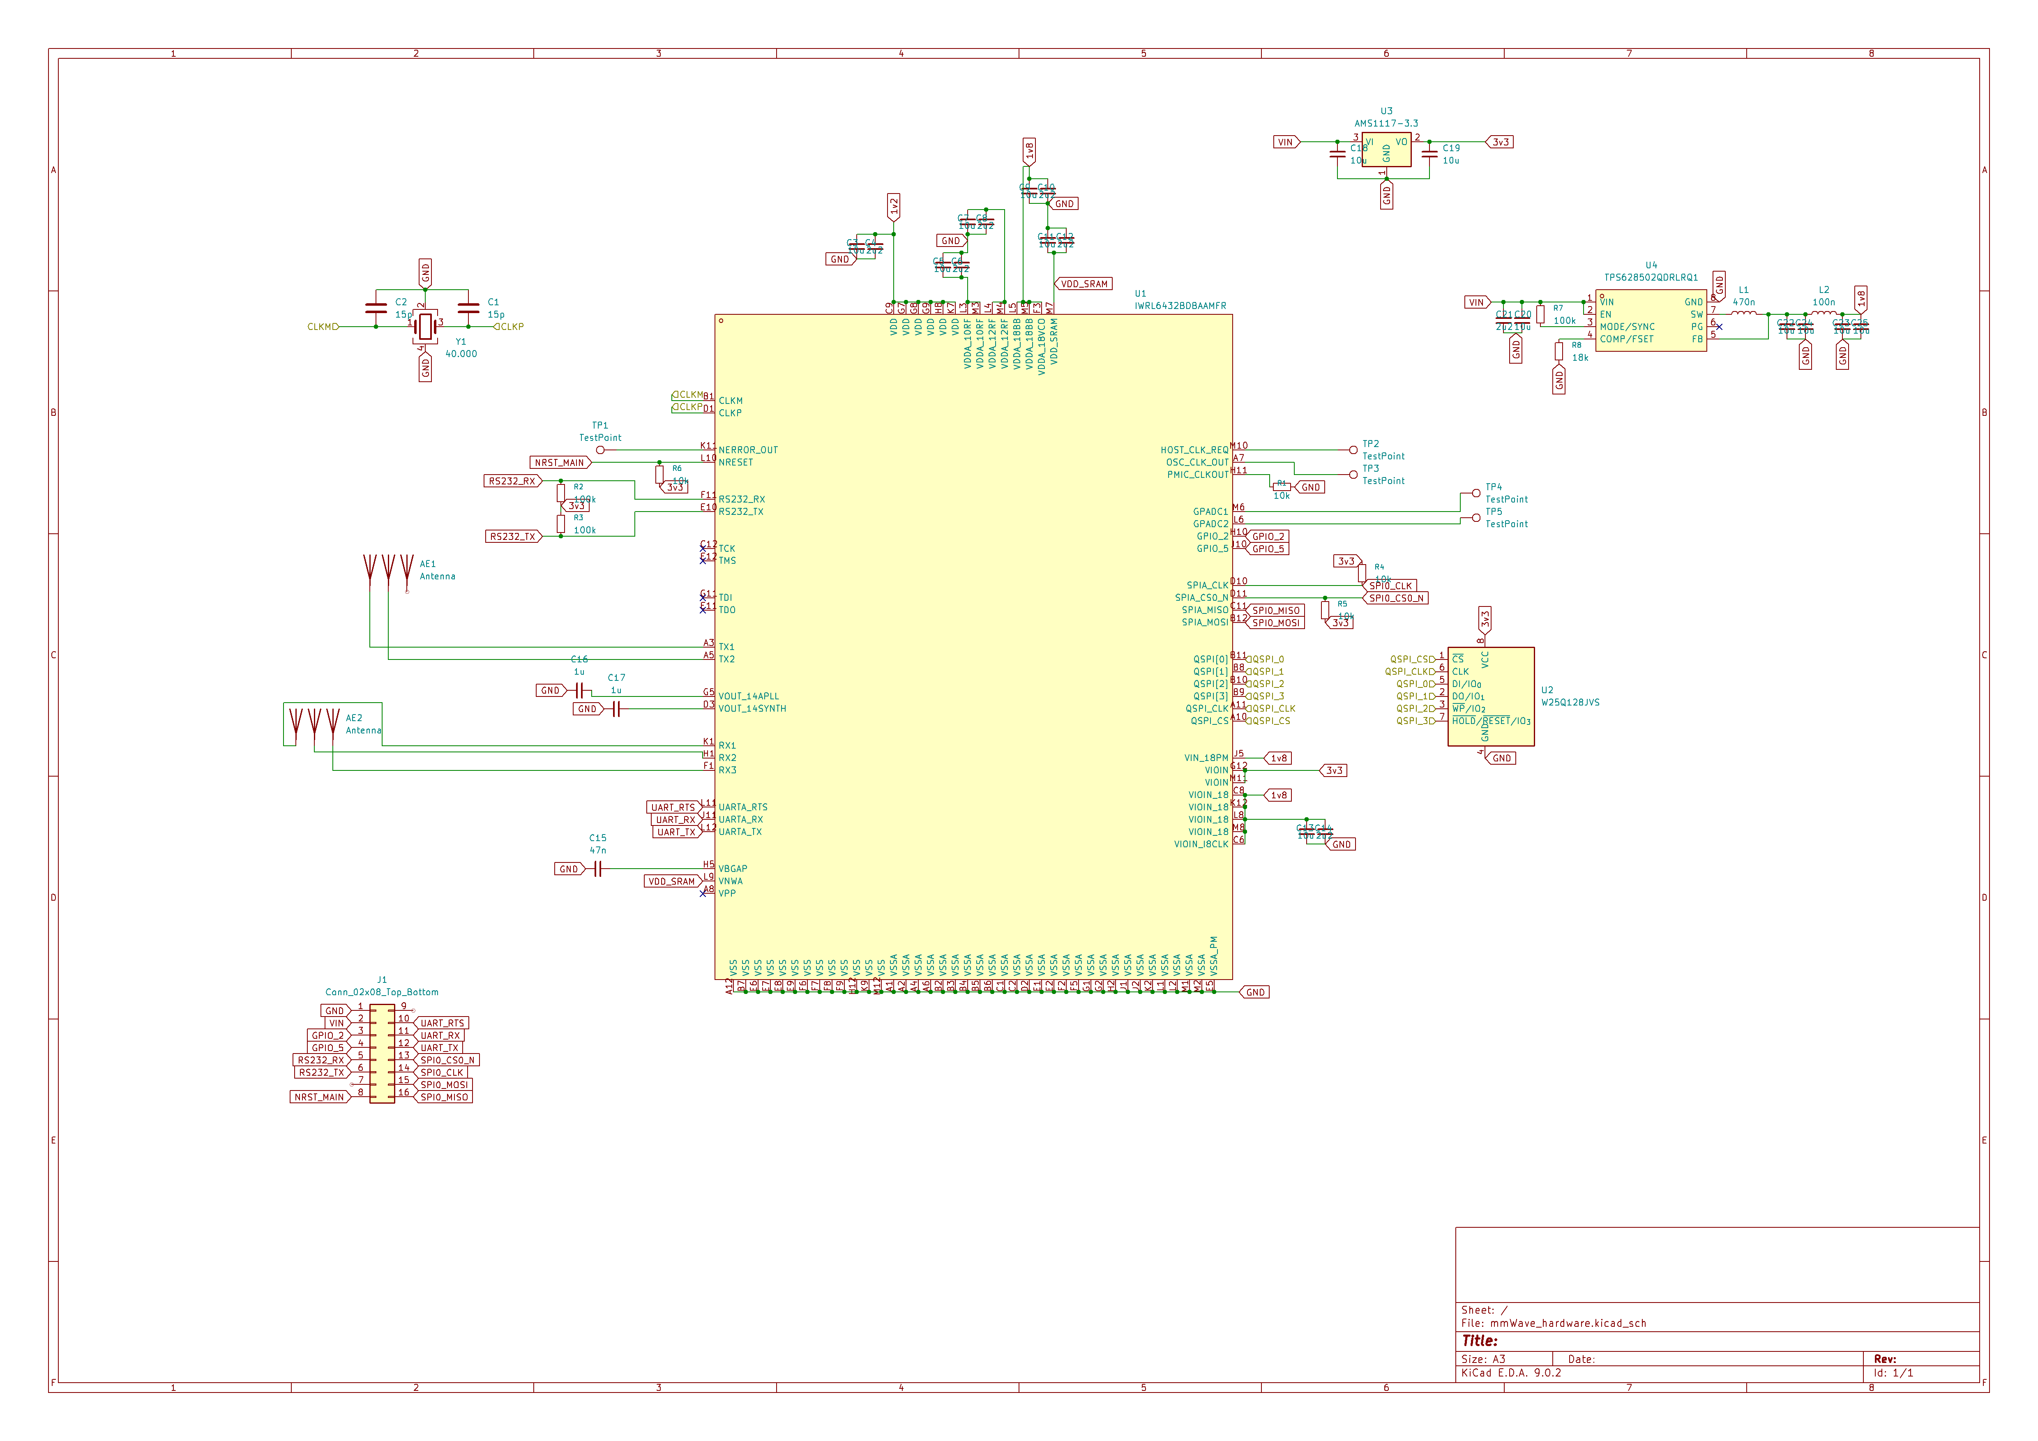Image resolution: width=2038 pixels, height=1441 pixels.
Task: Select resistor R8 18k
Action: pos(1558,352)
